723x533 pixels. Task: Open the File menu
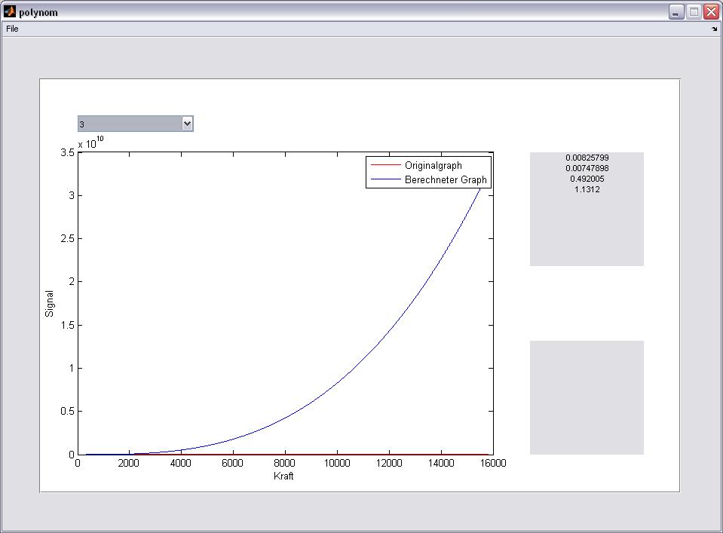12,29
